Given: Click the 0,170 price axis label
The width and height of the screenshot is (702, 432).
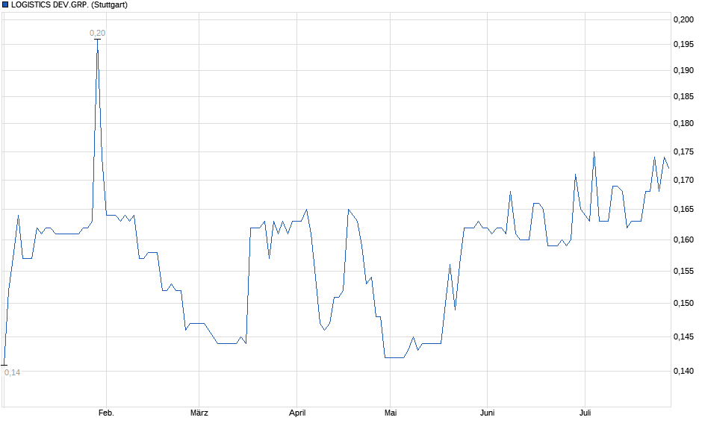Looking at the screenshot, I should [683, 180].
